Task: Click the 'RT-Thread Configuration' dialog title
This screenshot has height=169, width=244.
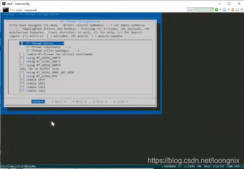Action: click(80, 22)
